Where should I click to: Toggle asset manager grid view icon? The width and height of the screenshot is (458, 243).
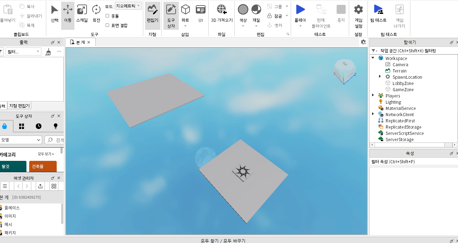tap(54, 186)
